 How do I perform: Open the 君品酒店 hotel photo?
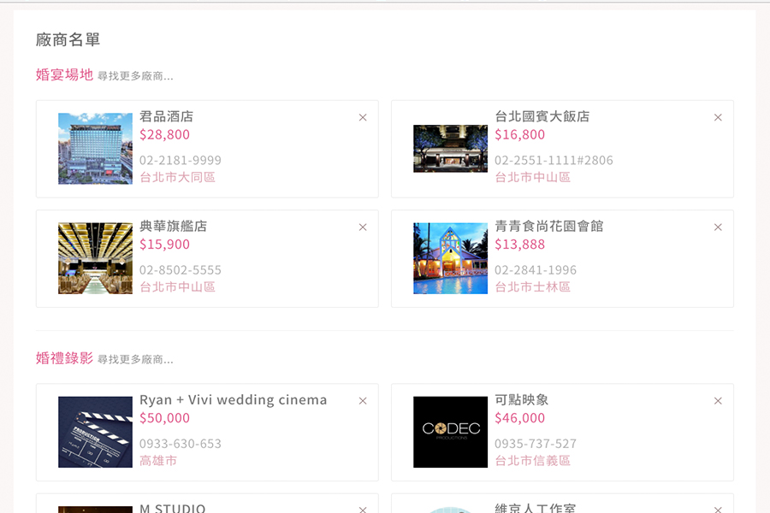pyautogui.click(x=95, y=149)
